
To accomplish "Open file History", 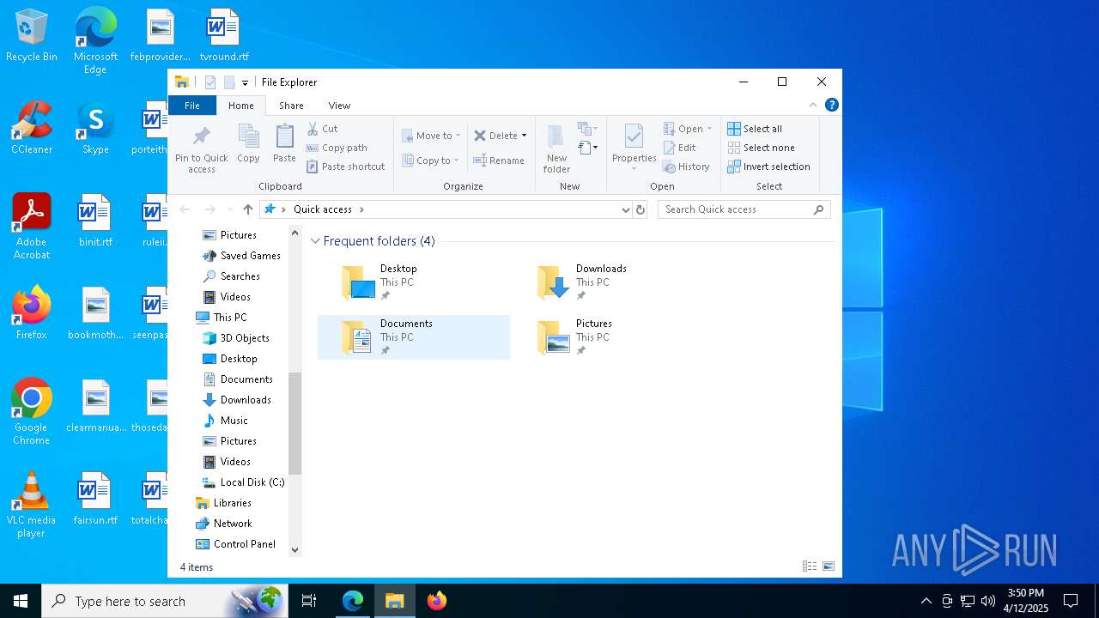I will tap(686, 167).
